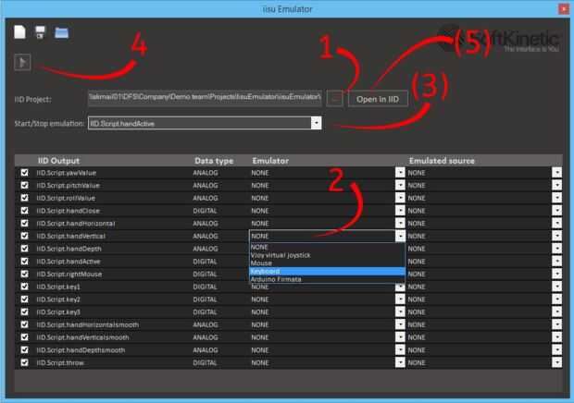Toggle the IID.Script.handDepthsmooth checkbox
The width and height of the screenshot is (574, 403).
coord(24,349)
